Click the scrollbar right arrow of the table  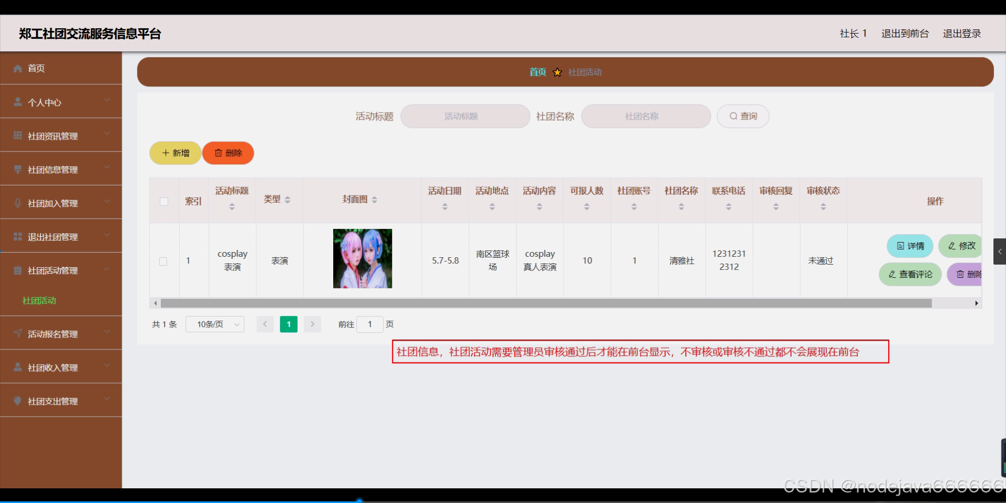977,303
